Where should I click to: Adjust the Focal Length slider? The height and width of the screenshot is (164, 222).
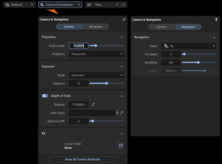click(107, 46)
